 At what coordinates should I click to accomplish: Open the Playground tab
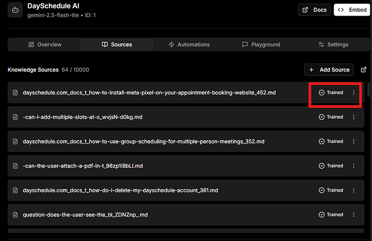(x=261, y=45)
